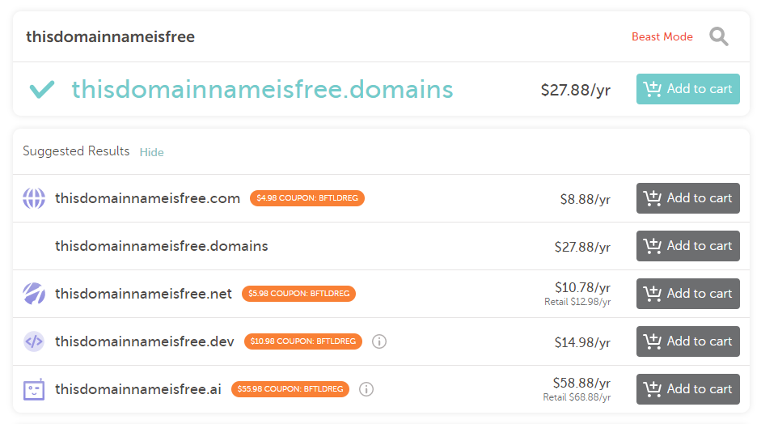
Task: Click the .ai robot face icon
Action: pos(34,389)
